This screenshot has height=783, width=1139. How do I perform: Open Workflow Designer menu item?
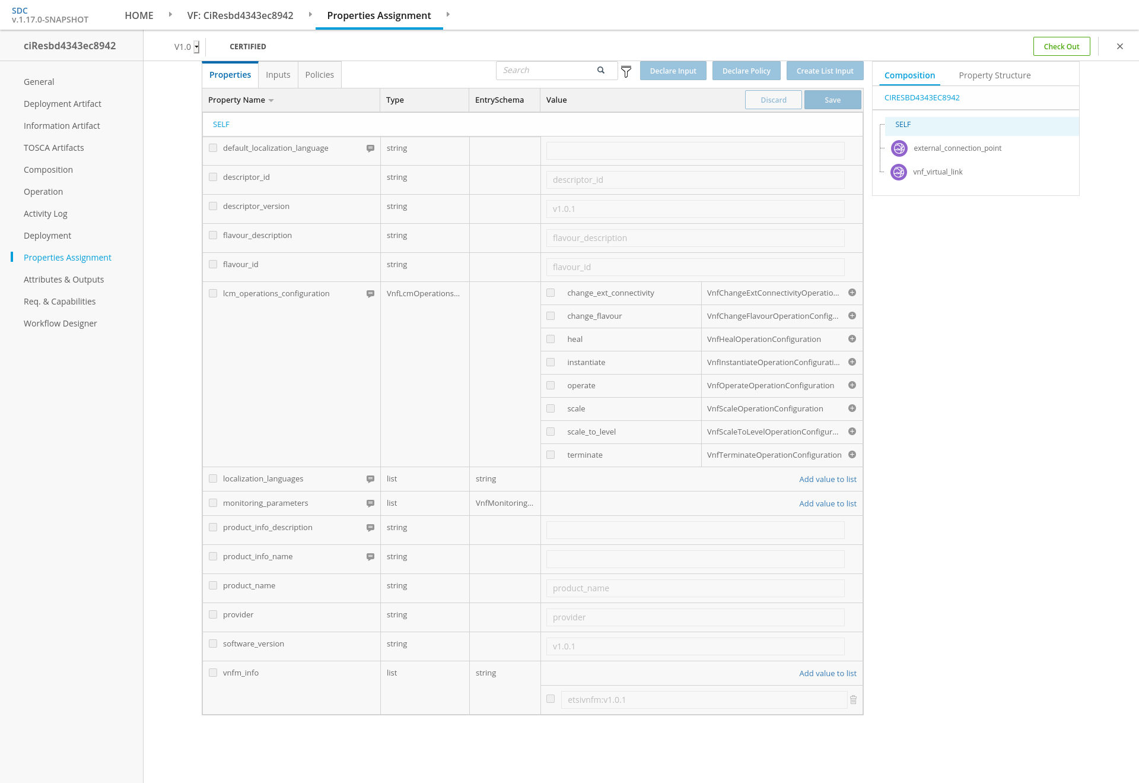coord(61,324)
